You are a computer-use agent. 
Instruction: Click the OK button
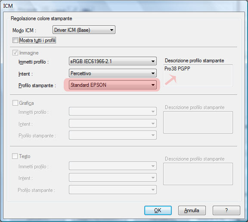point(158,210)
